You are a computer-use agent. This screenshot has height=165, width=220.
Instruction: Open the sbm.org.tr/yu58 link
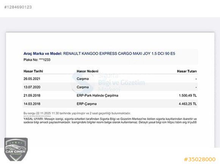point(182,123)
